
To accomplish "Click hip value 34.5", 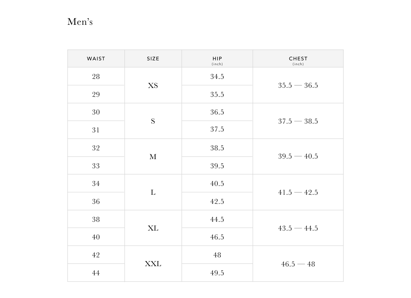I will click(217, 77).
